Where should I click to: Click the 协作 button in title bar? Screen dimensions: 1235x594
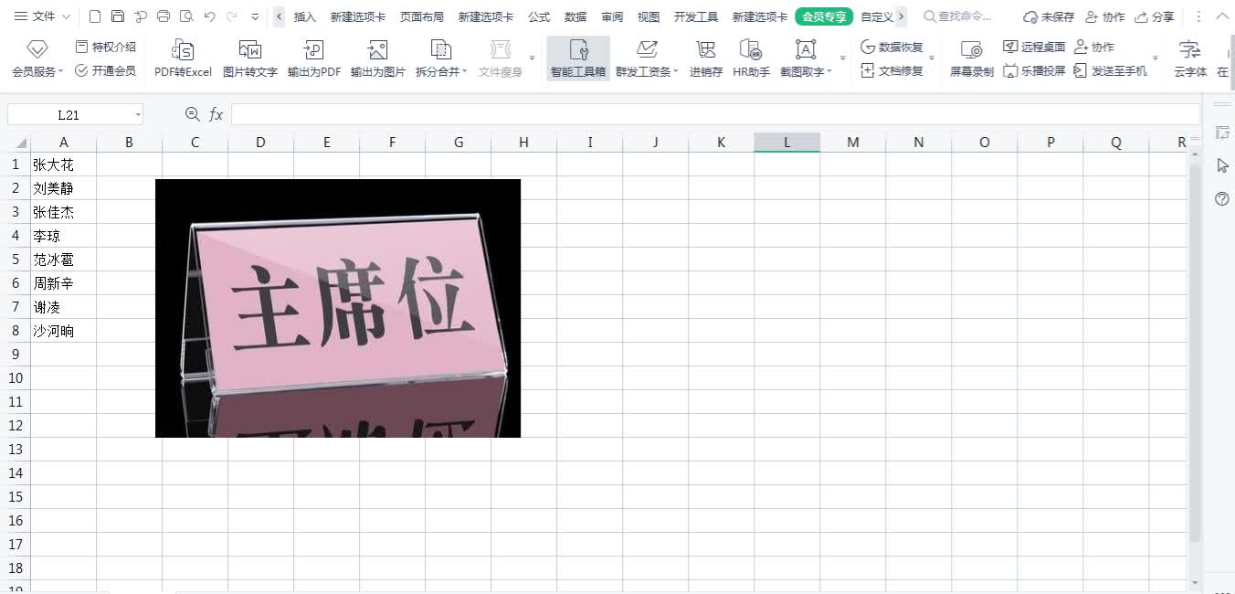(x=1104, y=16)
